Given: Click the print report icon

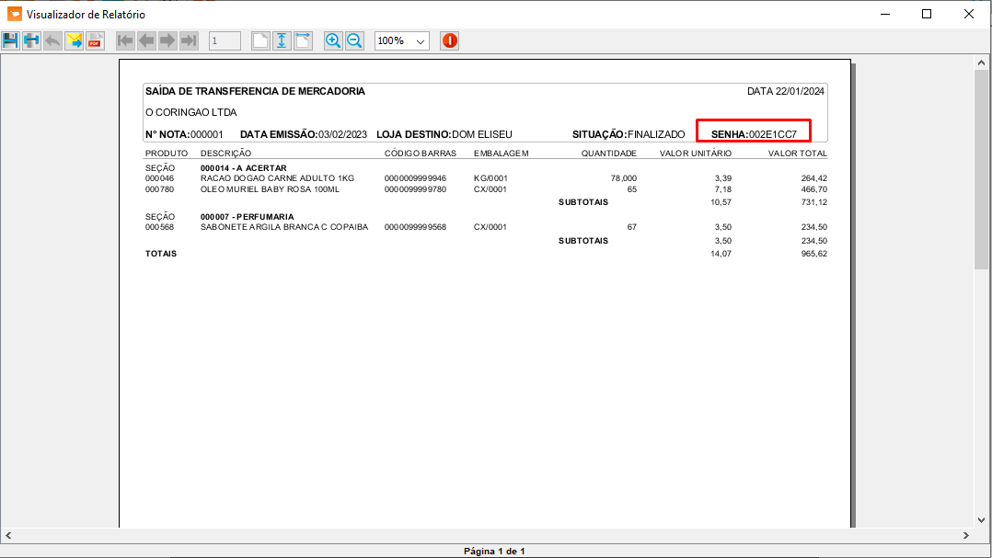Looking at the screenshot, I should 31,41.
